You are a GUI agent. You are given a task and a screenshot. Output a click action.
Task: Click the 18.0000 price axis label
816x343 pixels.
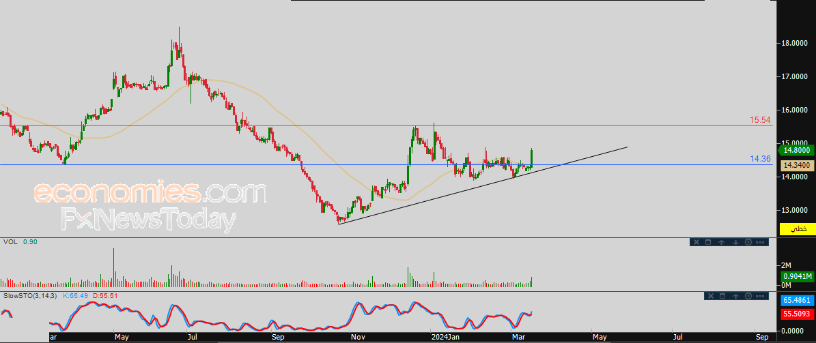tap(794, 44)
